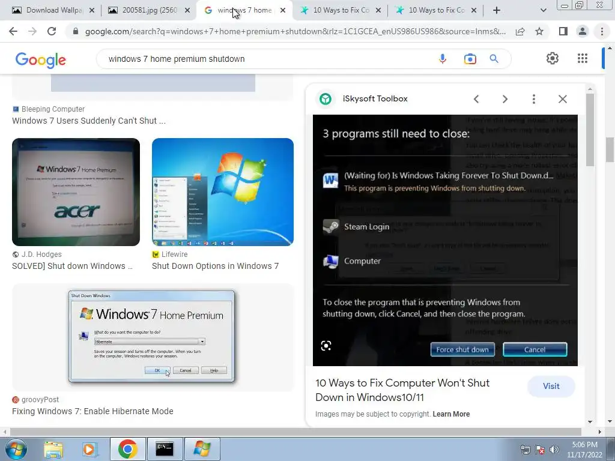The width and height of the screenshot is (615, 461).
Task: Close the 200581.jpg tab
Action: pos(187,10)
